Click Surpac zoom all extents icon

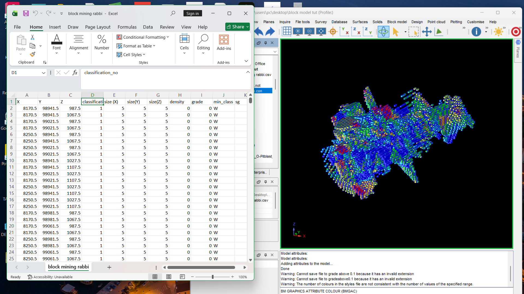[321, 32]
